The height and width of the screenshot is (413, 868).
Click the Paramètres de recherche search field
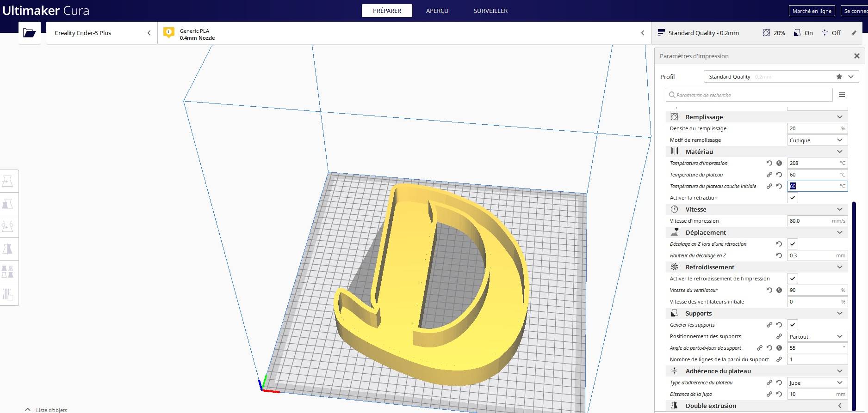tap(749, 95)
